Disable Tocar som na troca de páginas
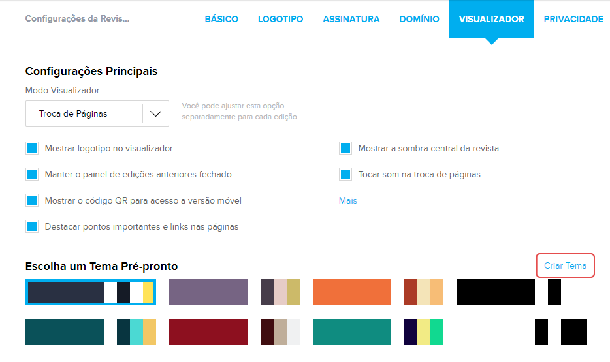Screen dimensions: 610x362 click(345, 175)
